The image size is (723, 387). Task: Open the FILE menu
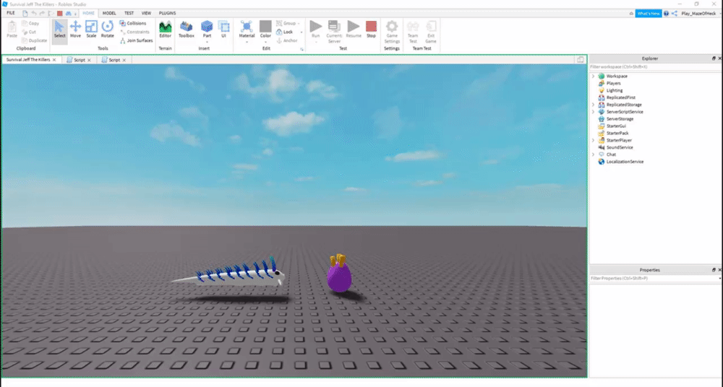11,13
